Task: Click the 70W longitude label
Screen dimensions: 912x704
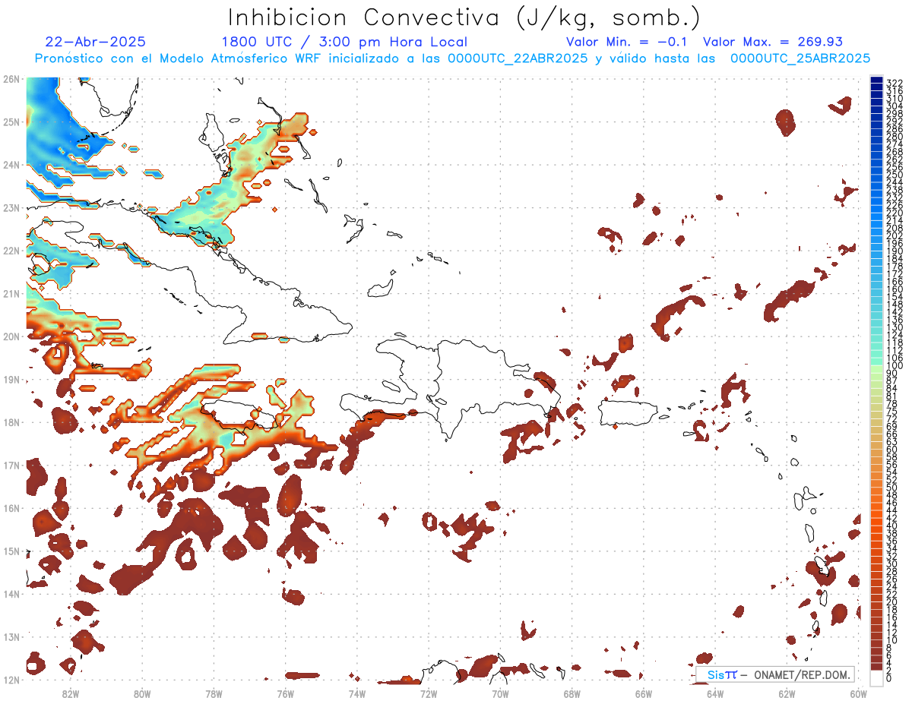Action: tap(500, 693)
